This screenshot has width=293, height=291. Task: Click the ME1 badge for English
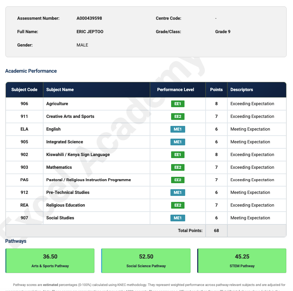[177, 129]
